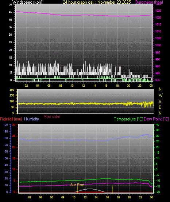The height and width of the screenshot is (202, 170).
Task: Click the 1010 barometer scale value
Action: click(x=158, y=31)
